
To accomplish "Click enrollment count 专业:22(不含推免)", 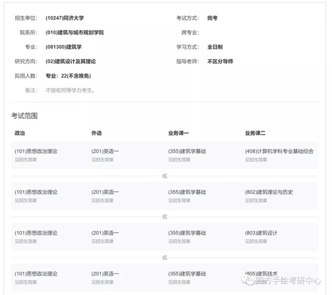I will (68, 76).
